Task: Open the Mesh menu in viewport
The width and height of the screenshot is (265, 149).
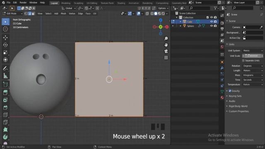Action: 63,14
